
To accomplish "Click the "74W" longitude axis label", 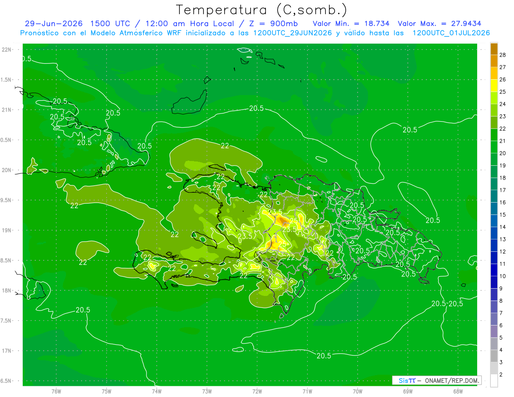I will point(156,391).
